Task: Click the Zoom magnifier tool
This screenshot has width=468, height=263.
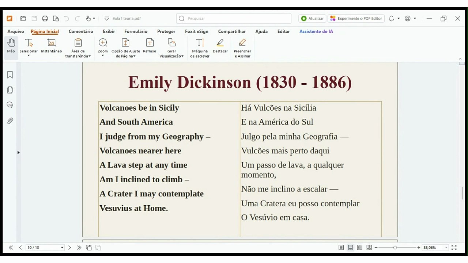Action: click(x=103, y=47)
